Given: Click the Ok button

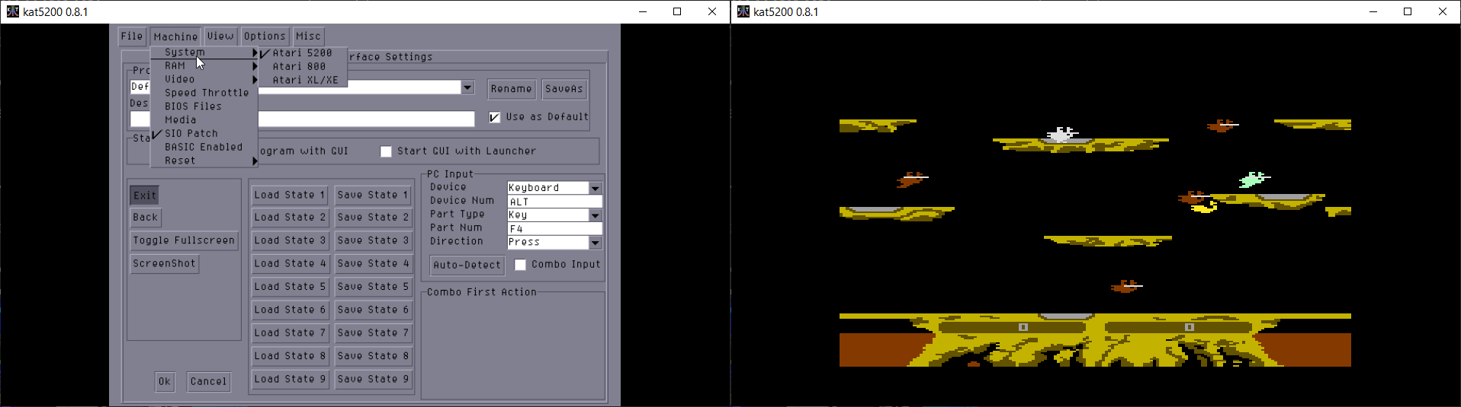Looking at the screenshot, I should click(165, 382).
